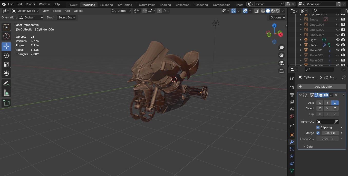Click the zoom magnifier viewport icon
348x176 pixels.
282,48
